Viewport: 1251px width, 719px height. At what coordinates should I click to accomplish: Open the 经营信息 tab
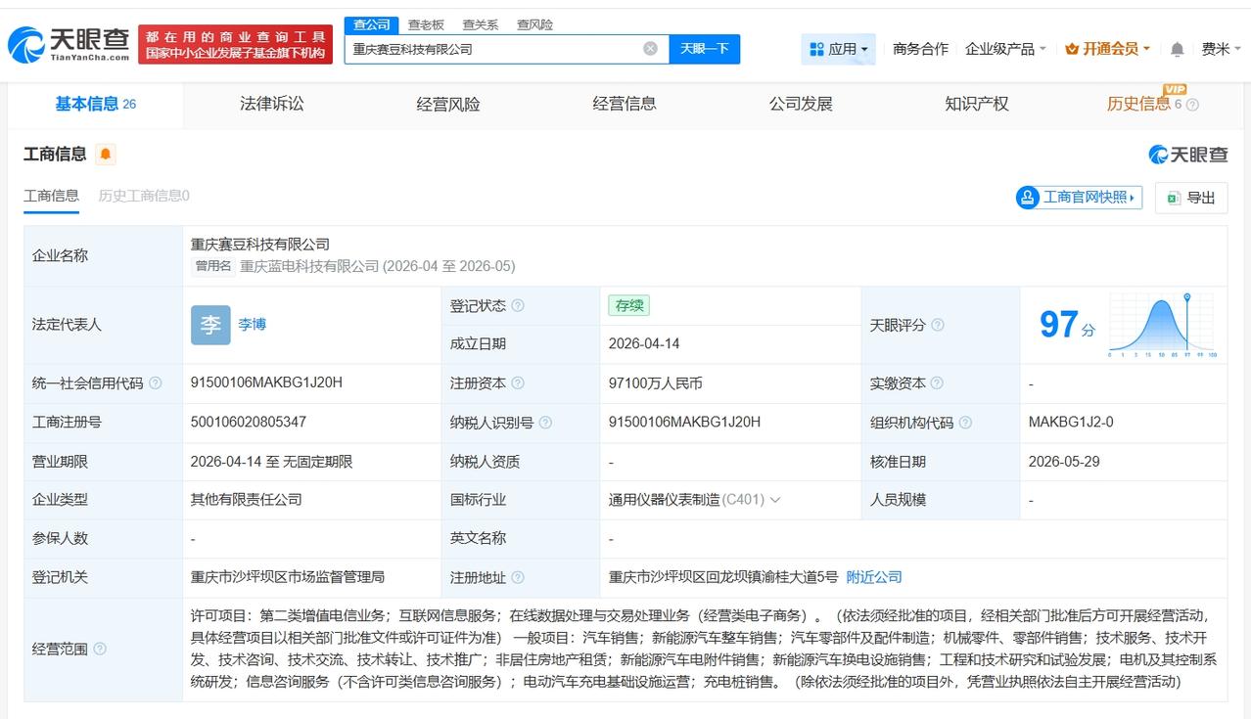pos(625,104)
